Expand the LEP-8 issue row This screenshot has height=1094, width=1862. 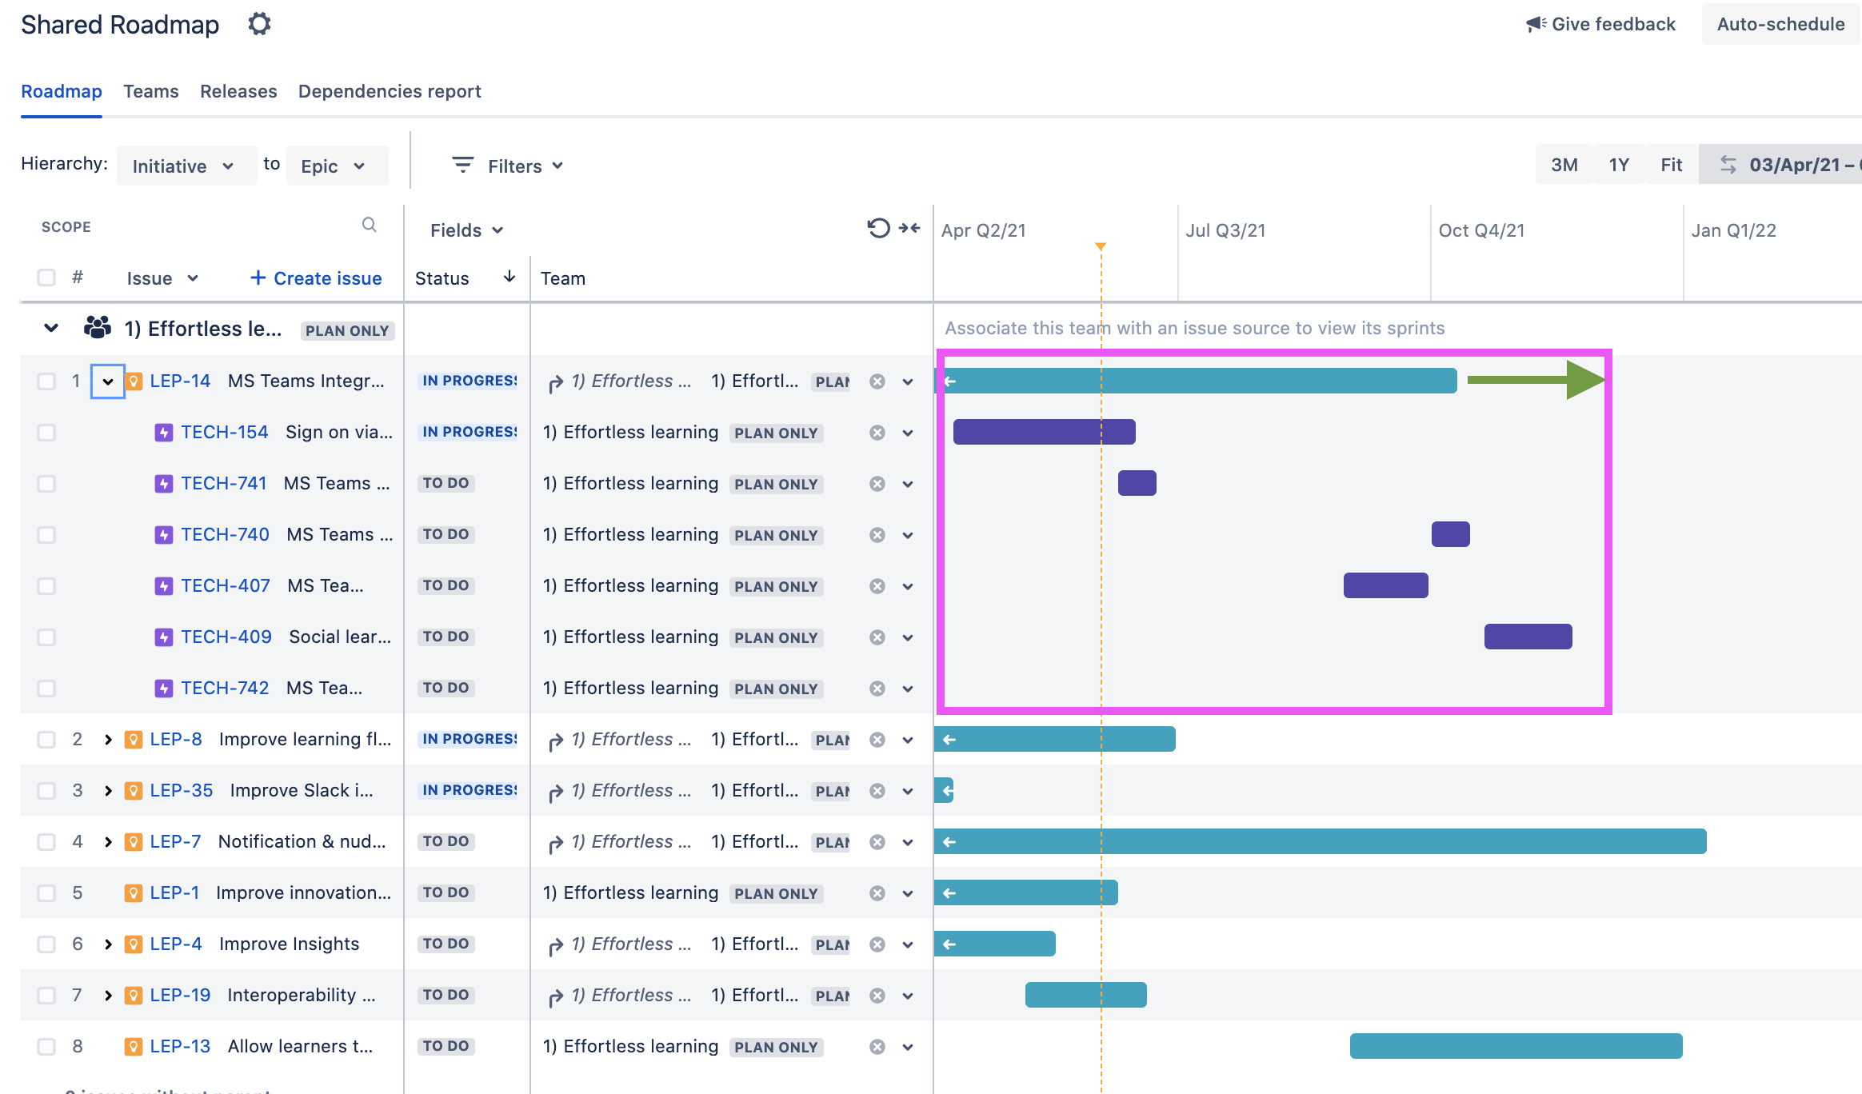(108, 740)
